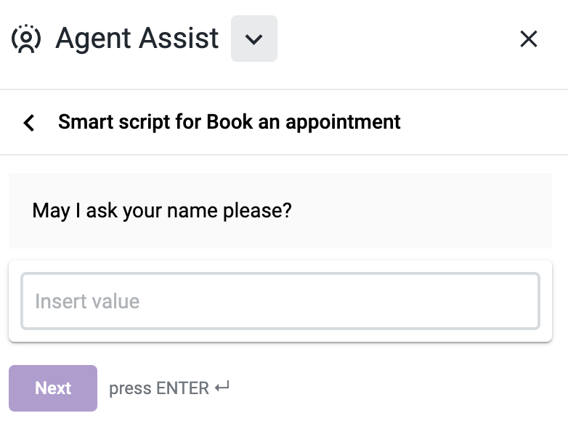Return to previous screen from smart script
Screen dimensions: 568x445
pyautogui.click(x=29, y=123)
